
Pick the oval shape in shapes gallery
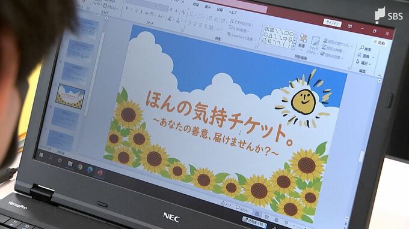point(292,34)
